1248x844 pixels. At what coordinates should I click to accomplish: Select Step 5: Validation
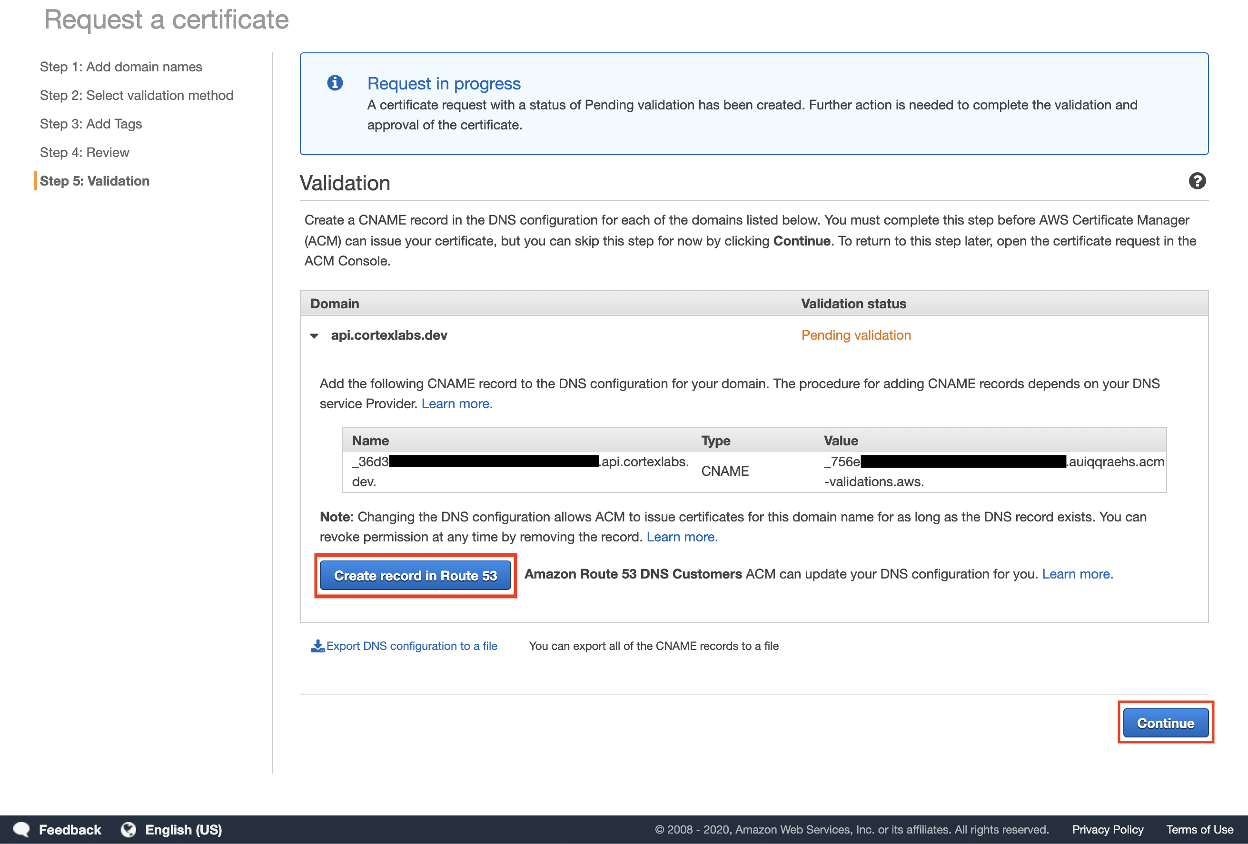point(95,181)
